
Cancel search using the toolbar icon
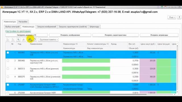point(24,40)
